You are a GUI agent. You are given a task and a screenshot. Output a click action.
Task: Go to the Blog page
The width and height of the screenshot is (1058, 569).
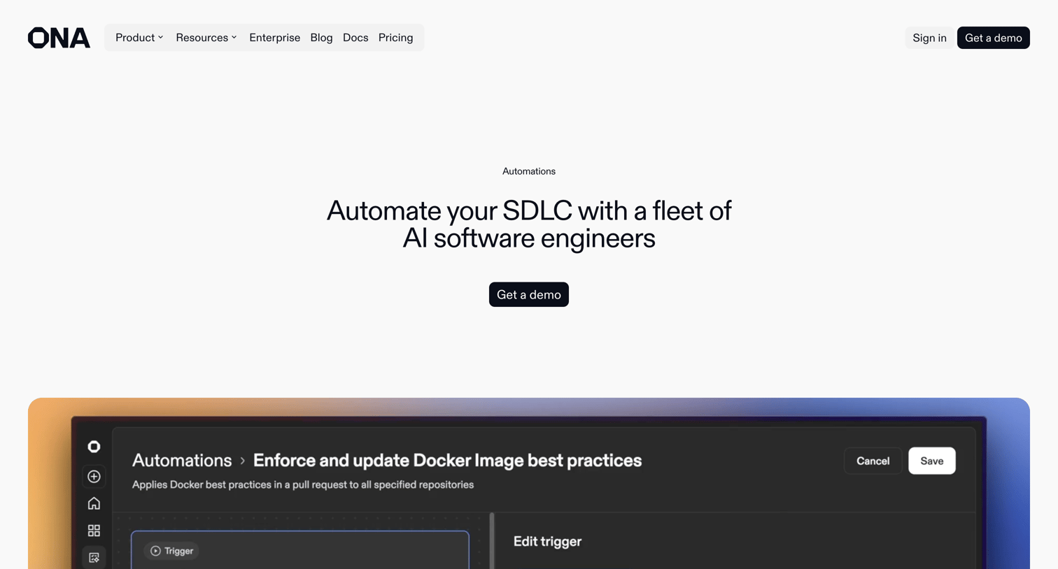pyautogui.click(x=321, y=38)
